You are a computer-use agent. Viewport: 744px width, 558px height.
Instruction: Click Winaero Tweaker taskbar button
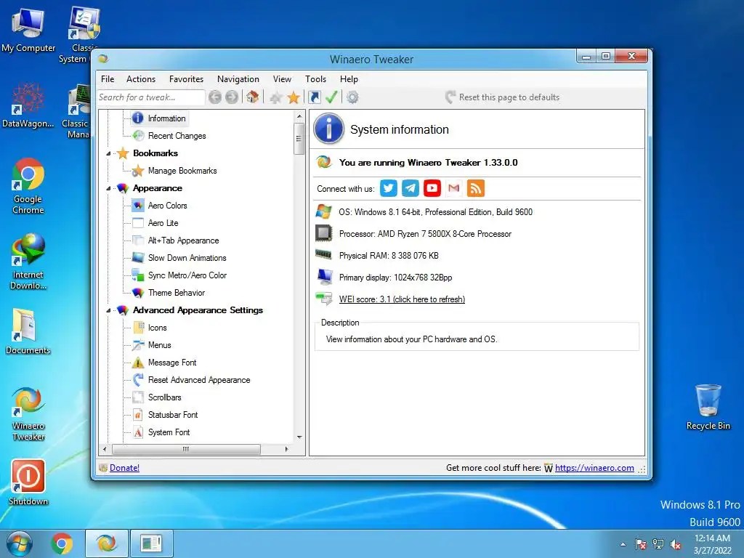coord(107,543)
